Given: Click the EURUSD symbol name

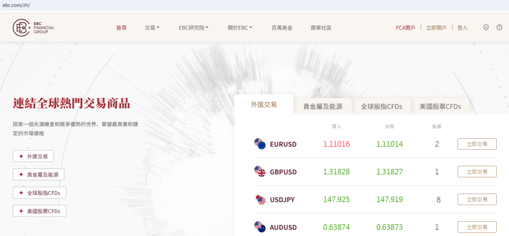Looking at the screenshot, I should pos(283,144).
